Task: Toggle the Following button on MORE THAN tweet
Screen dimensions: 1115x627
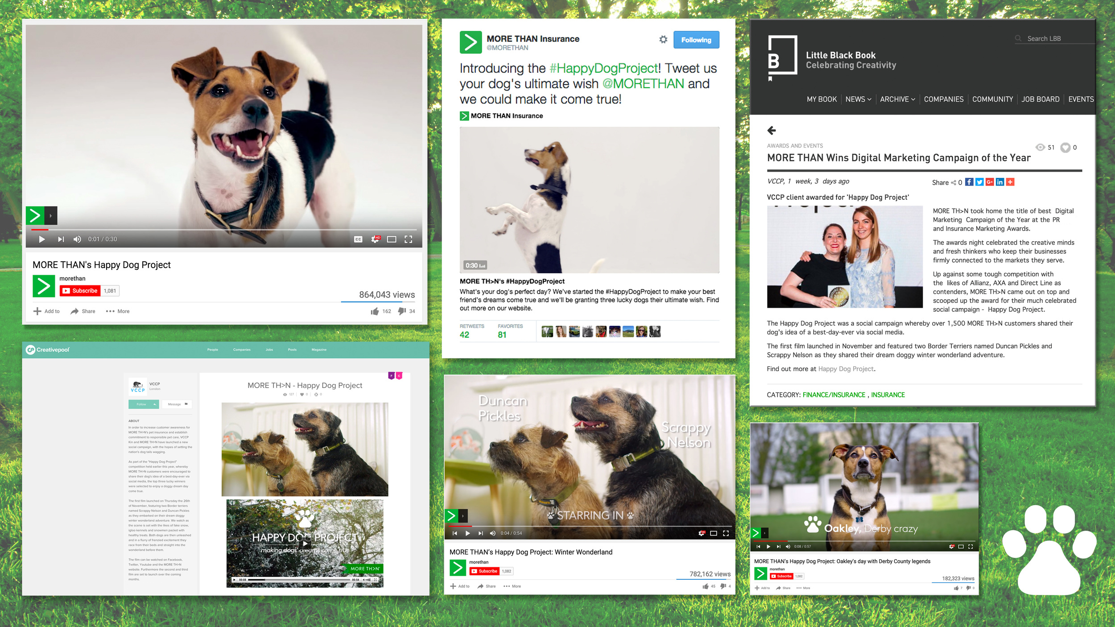Action: pos(696,40)
